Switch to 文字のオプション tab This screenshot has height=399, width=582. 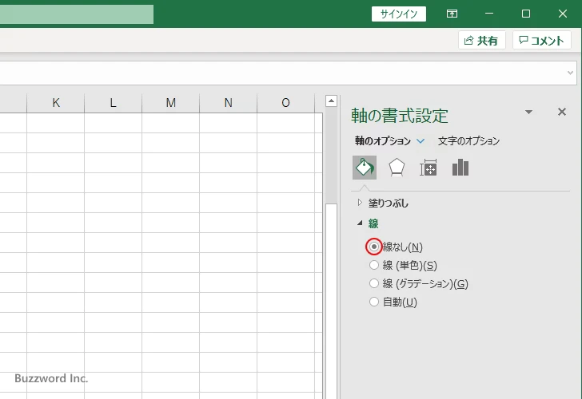468,140
